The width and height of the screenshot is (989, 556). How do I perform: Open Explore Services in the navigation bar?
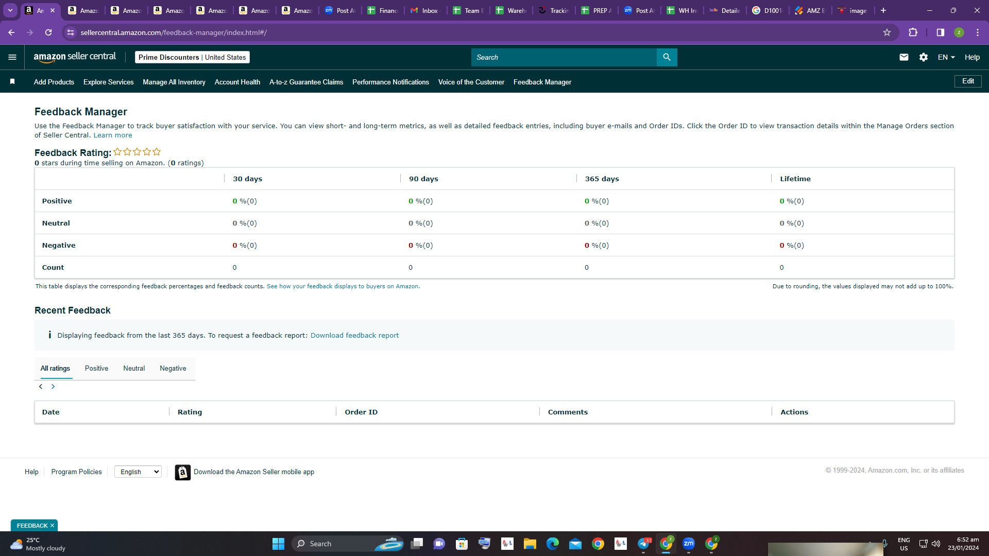pyautogui.click(x=108, y=82)
